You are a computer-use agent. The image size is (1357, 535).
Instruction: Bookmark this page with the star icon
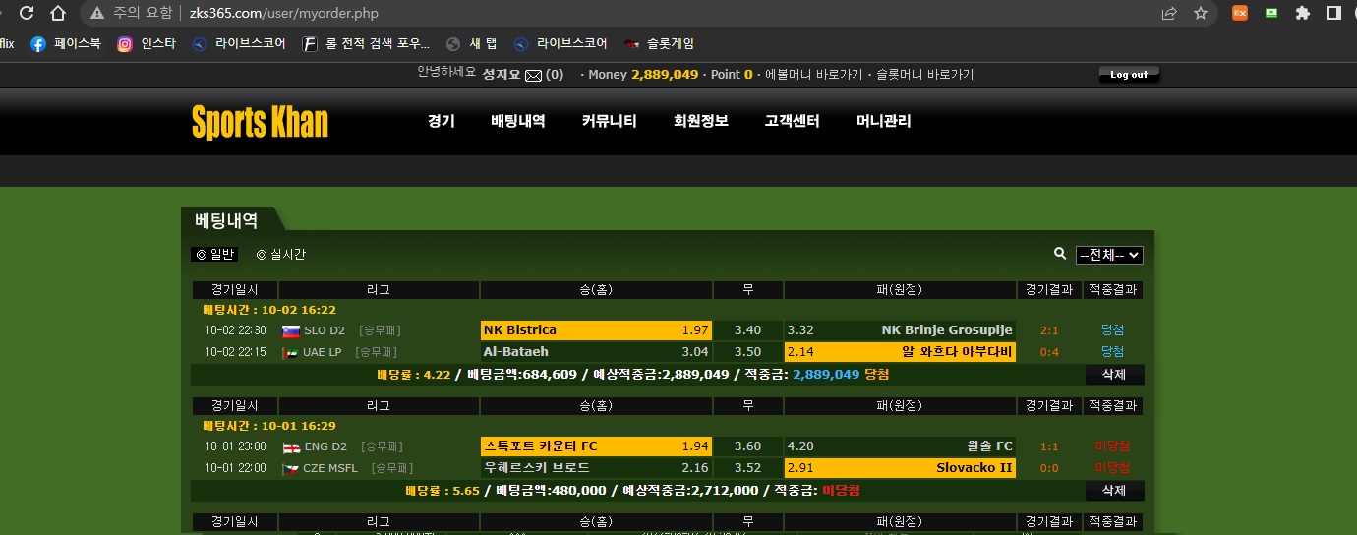1201,14
